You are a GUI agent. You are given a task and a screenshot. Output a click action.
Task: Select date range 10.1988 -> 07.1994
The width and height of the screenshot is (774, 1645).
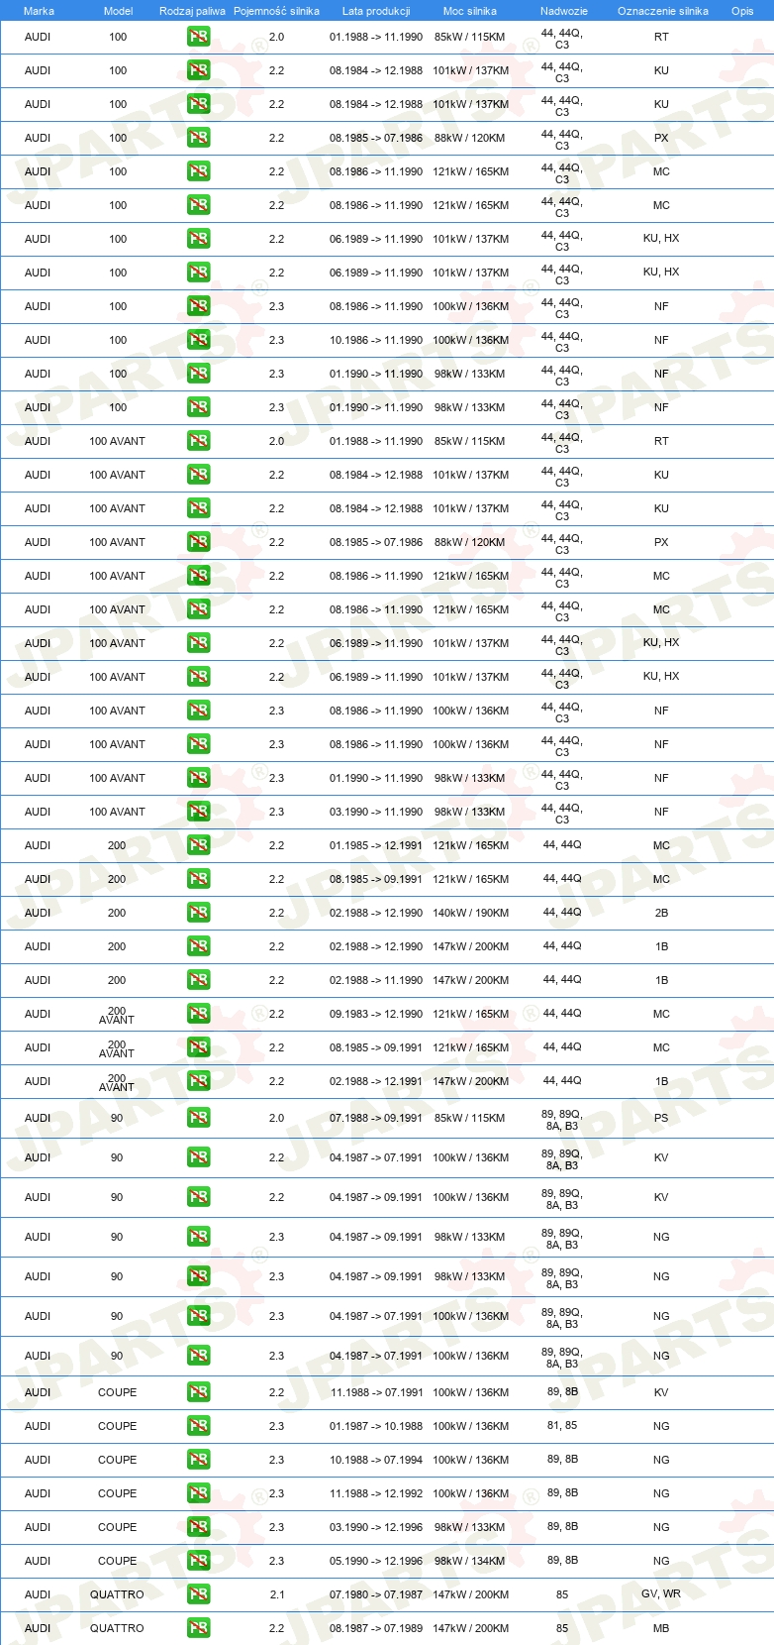pos(376,1460)
